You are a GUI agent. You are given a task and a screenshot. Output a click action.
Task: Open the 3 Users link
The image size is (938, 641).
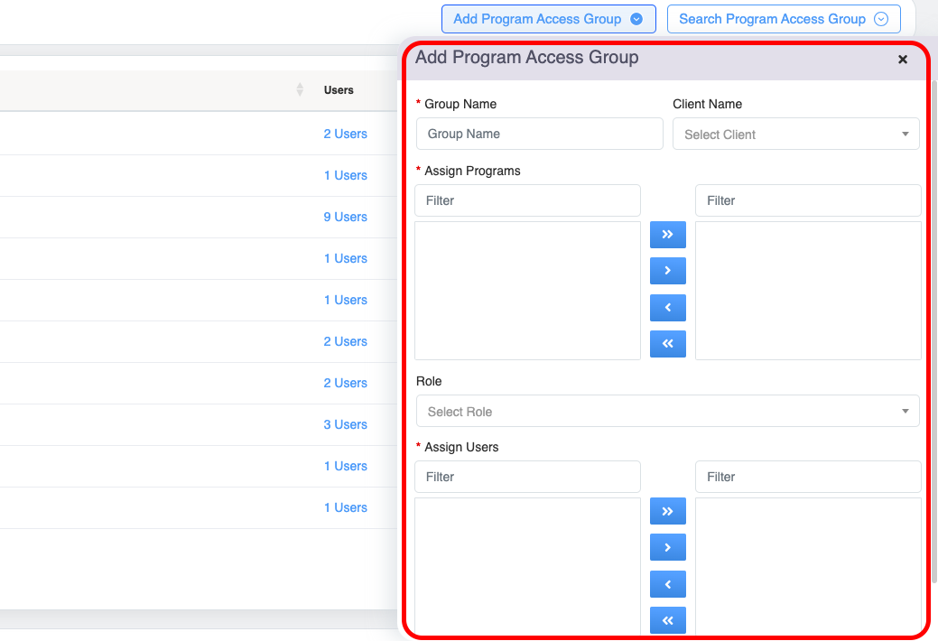345,424
